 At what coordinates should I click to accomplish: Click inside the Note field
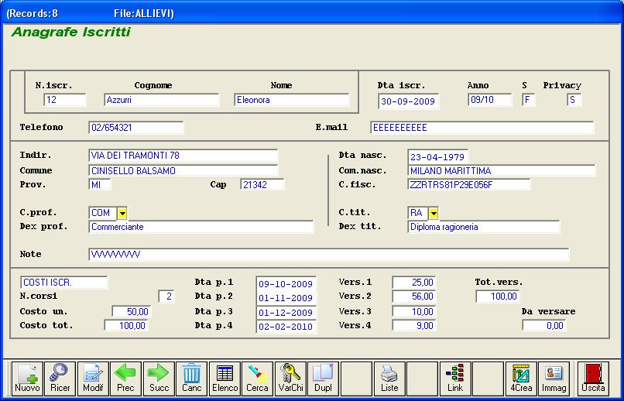pyautogui.click(x=329, y=255)
